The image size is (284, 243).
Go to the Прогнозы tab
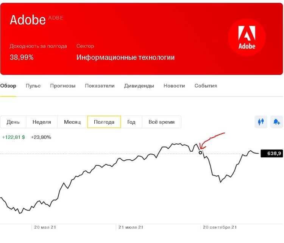point(62,86)
